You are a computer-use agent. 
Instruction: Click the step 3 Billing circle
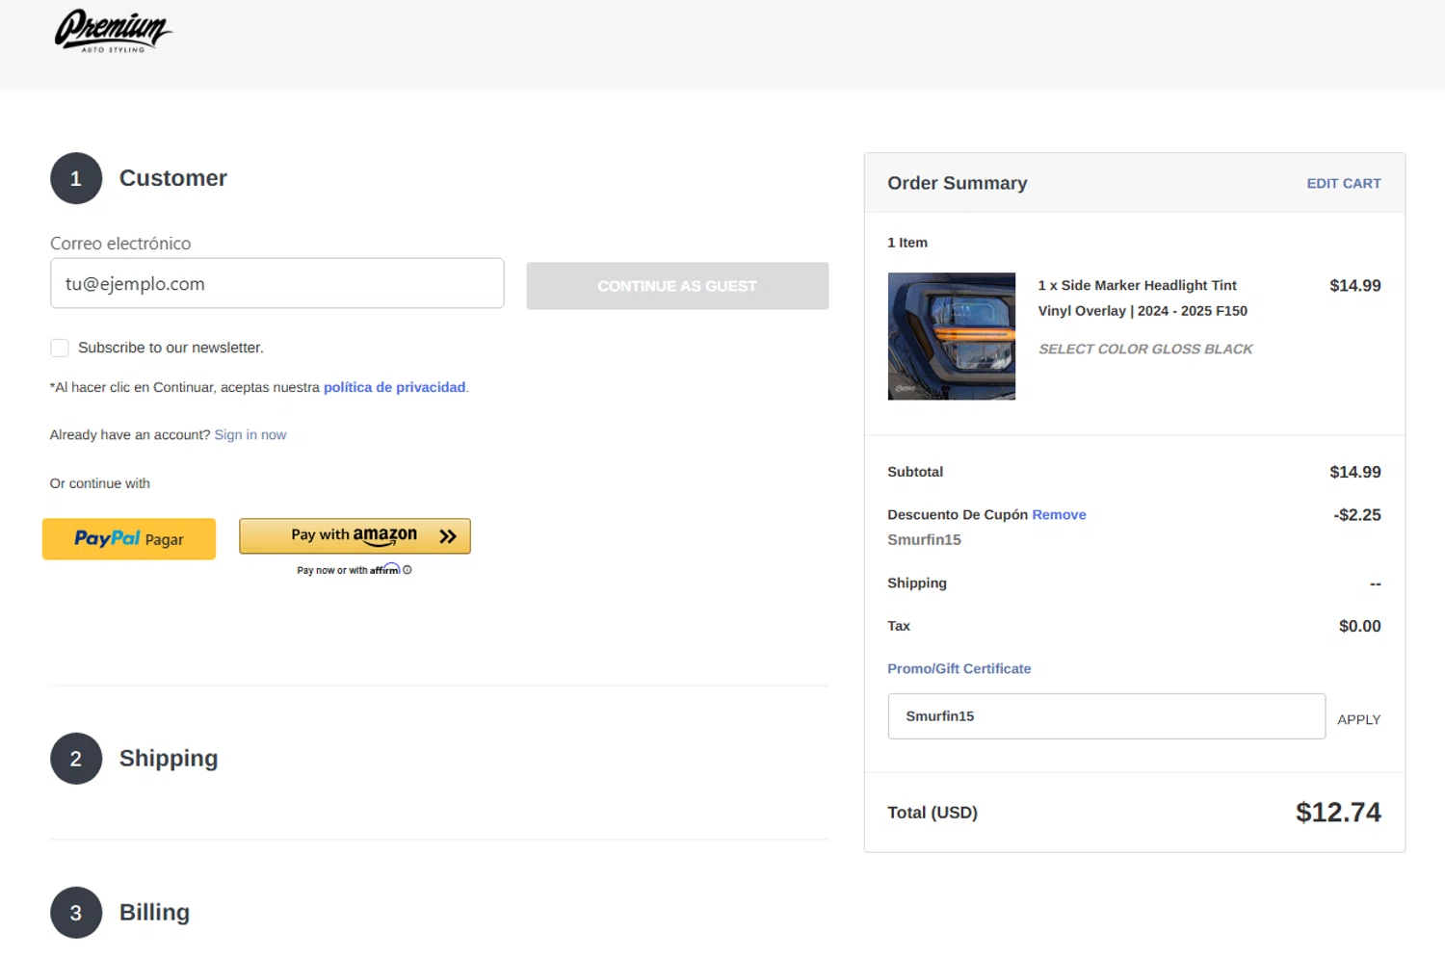click(x=76, y=913)
